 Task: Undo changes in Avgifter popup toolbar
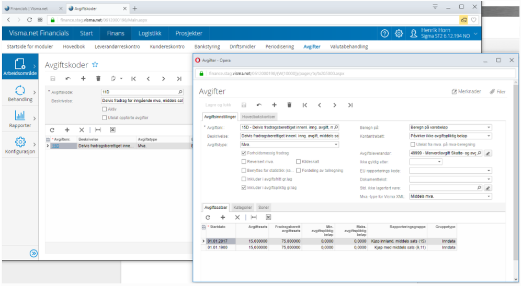pos(259,105)
